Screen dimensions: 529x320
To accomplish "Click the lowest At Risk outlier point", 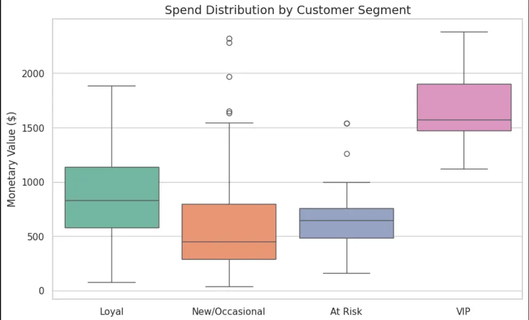I will coord(347,154).
